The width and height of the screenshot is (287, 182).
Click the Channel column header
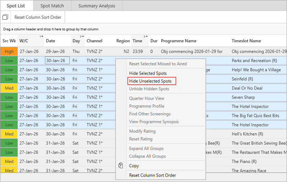(94, 41)
